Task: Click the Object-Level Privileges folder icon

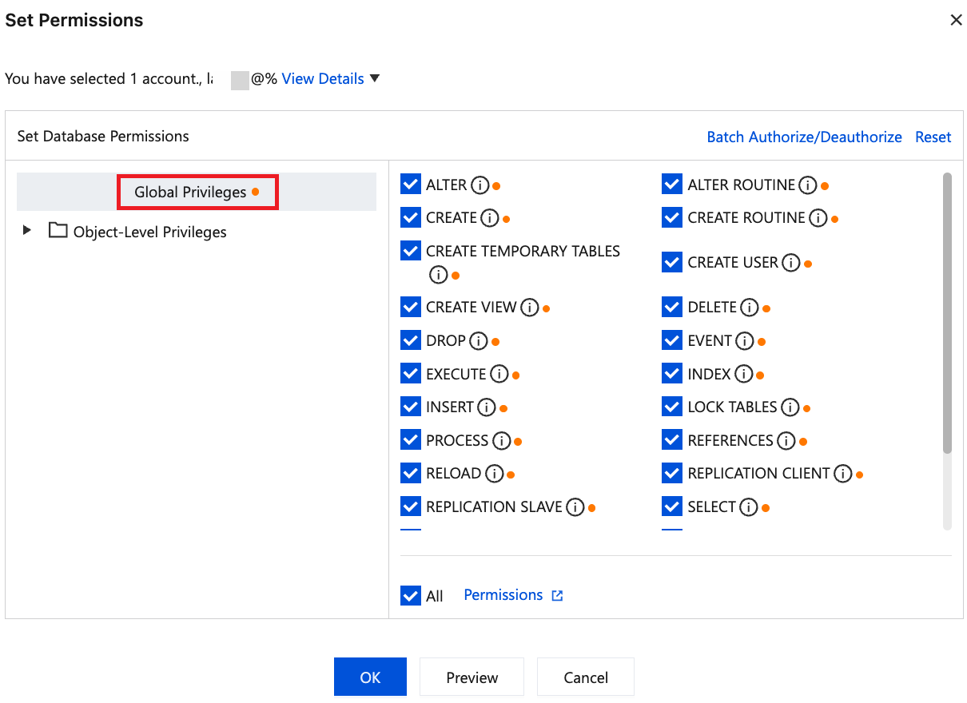Action: [58, 231]
